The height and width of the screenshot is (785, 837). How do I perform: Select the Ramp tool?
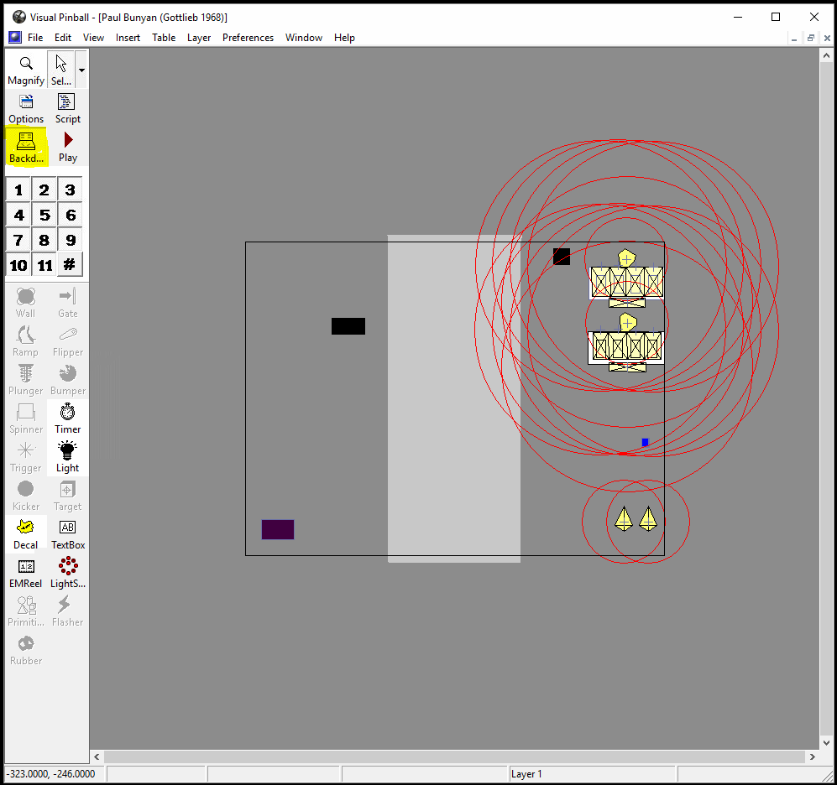pos(26,341)
